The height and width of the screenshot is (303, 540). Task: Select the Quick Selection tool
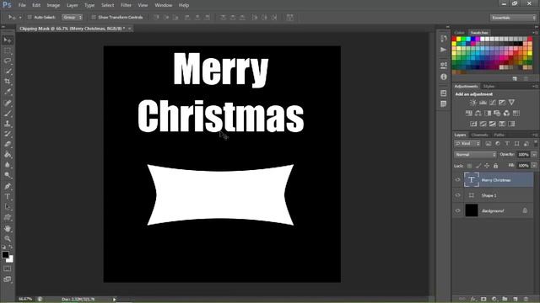(x=8, y=71)
